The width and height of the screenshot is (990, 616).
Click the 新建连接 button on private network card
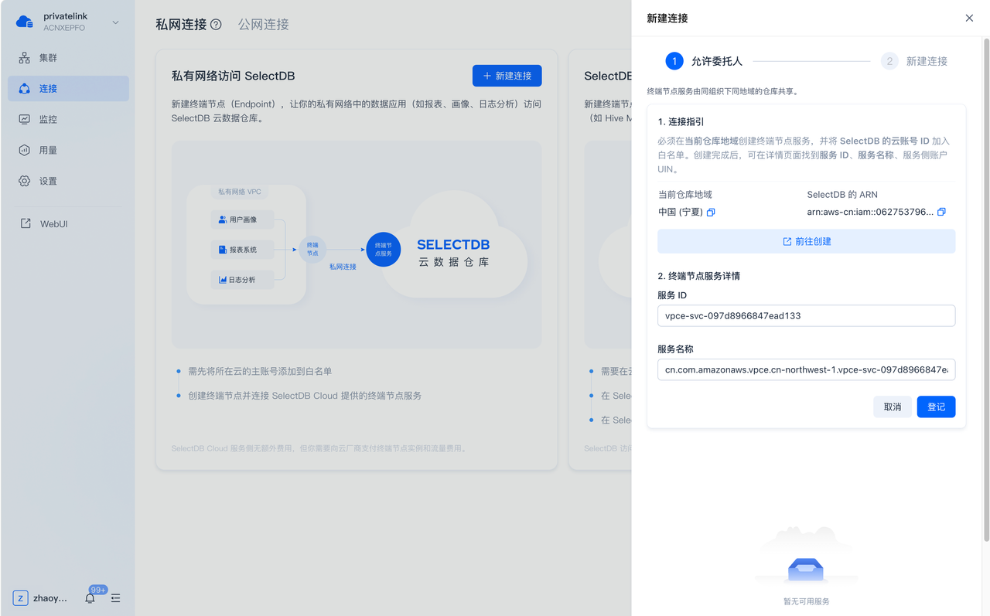(x=507, y=76)
